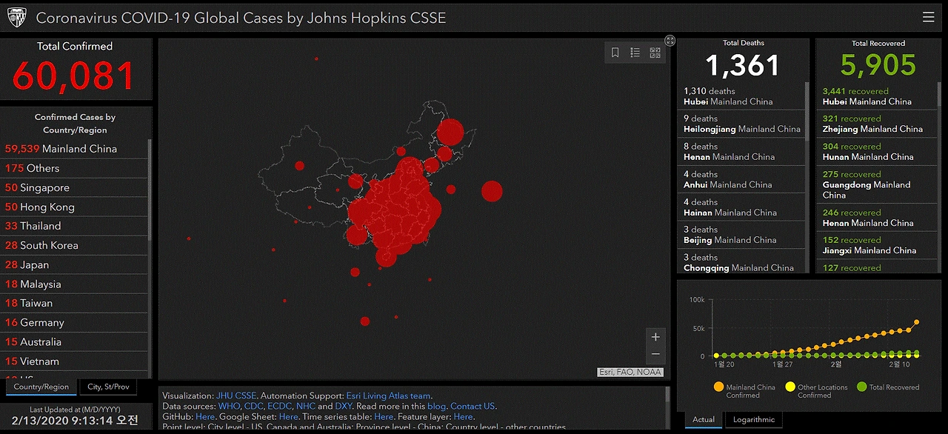Click the country list vertical scrollbar
The width and height of the screenshot is (948, 434).
(150, 189)
